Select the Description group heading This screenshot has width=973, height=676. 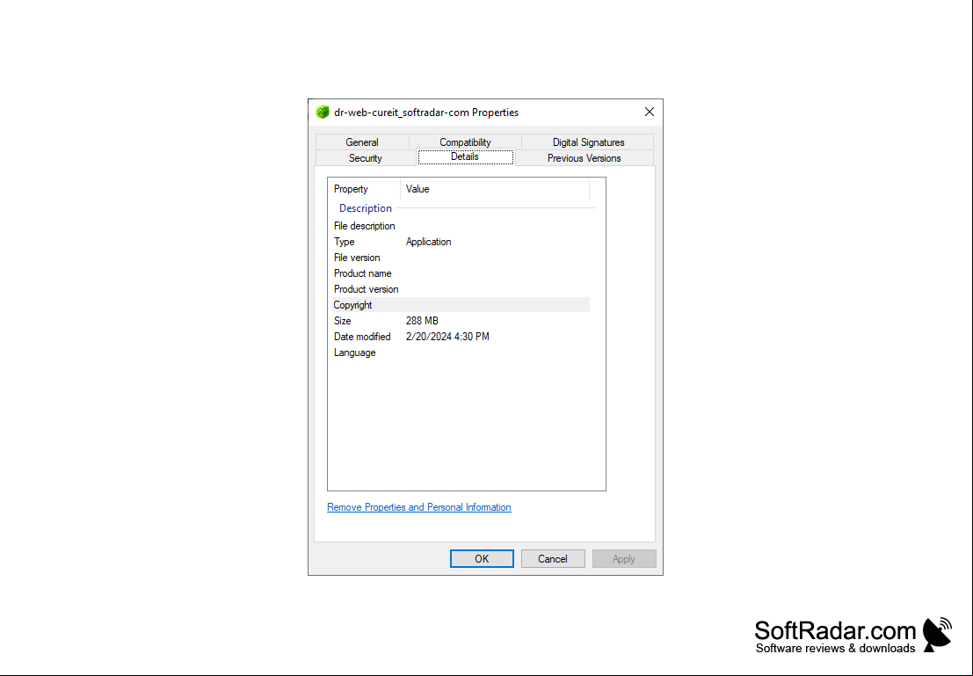tap(366, 208)
